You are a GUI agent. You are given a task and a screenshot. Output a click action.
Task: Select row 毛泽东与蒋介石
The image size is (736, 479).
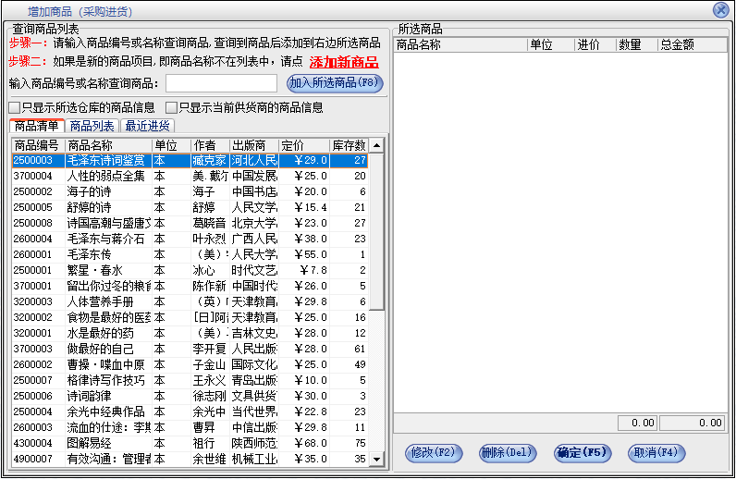pos(190,239)
